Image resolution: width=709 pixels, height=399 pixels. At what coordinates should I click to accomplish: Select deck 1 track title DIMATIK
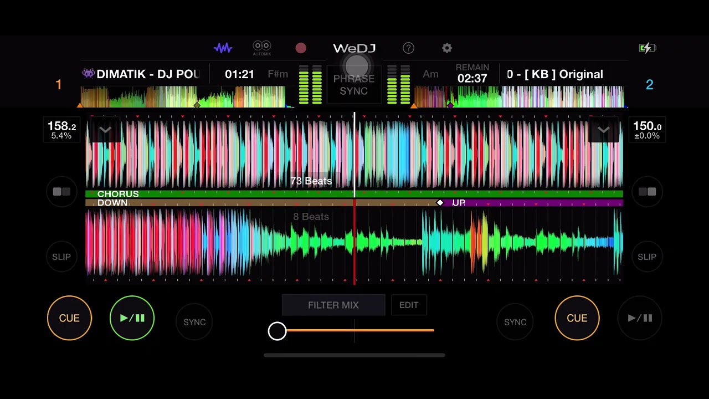148,74
